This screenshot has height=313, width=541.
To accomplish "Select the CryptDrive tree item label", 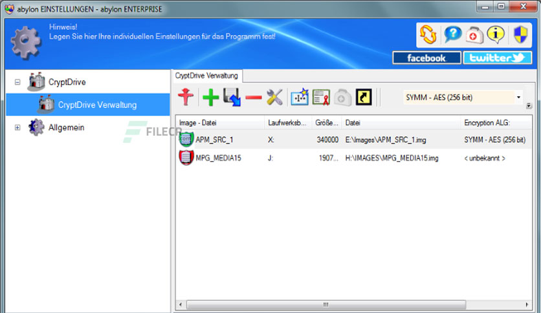I will [67, 82].
